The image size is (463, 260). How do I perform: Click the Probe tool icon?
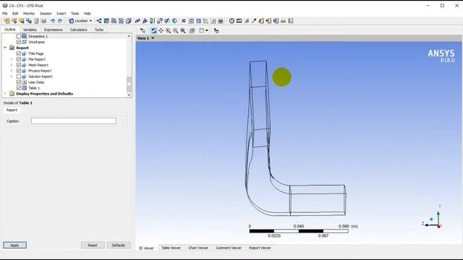point(254,21)
